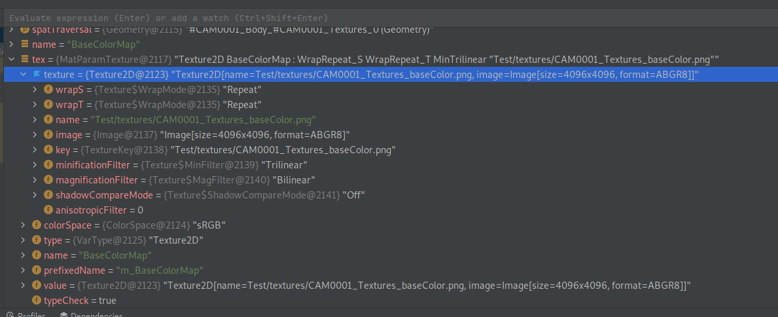Open the Dependencies tool window tab
Viewport: 778px width, 317px height.
click(x=91, y=314)
